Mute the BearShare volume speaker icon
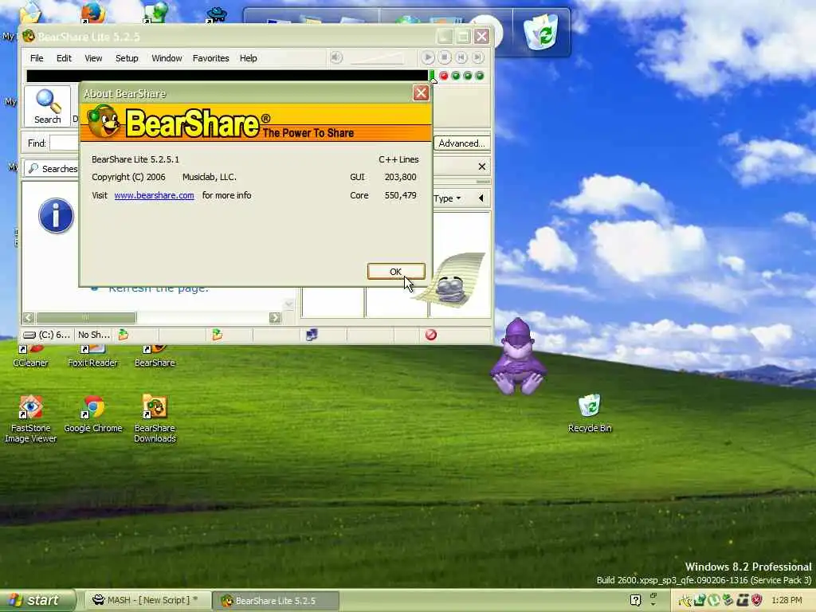This screenshot has height=612, width=816. pyautogui.click(x=336, y=57)
